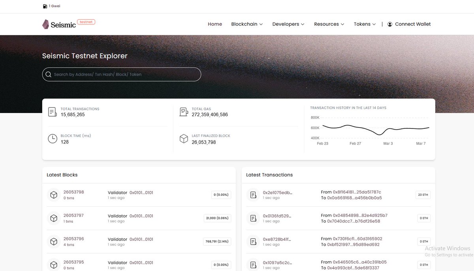This screenshot has height=271, width=474.
Task: Open block 26053795 link
Action: [73, 262]
